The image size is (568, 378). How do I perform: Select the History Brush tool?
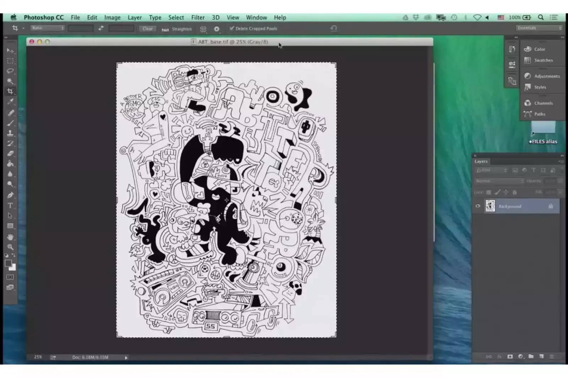click(x=10, y=144)
